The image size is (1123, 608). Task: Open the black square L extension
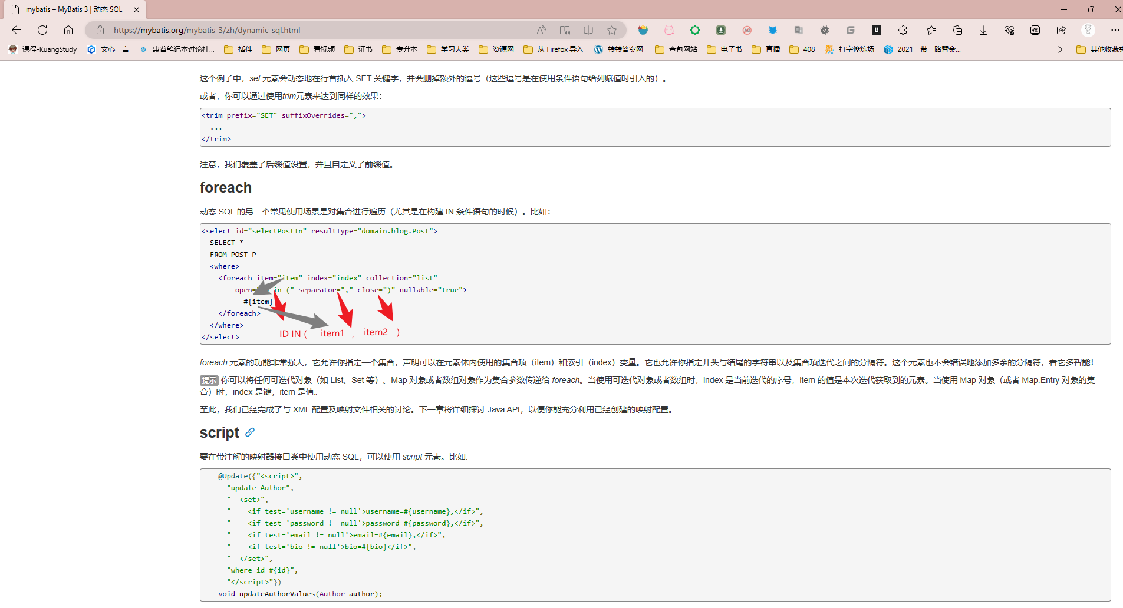[877, 30]
